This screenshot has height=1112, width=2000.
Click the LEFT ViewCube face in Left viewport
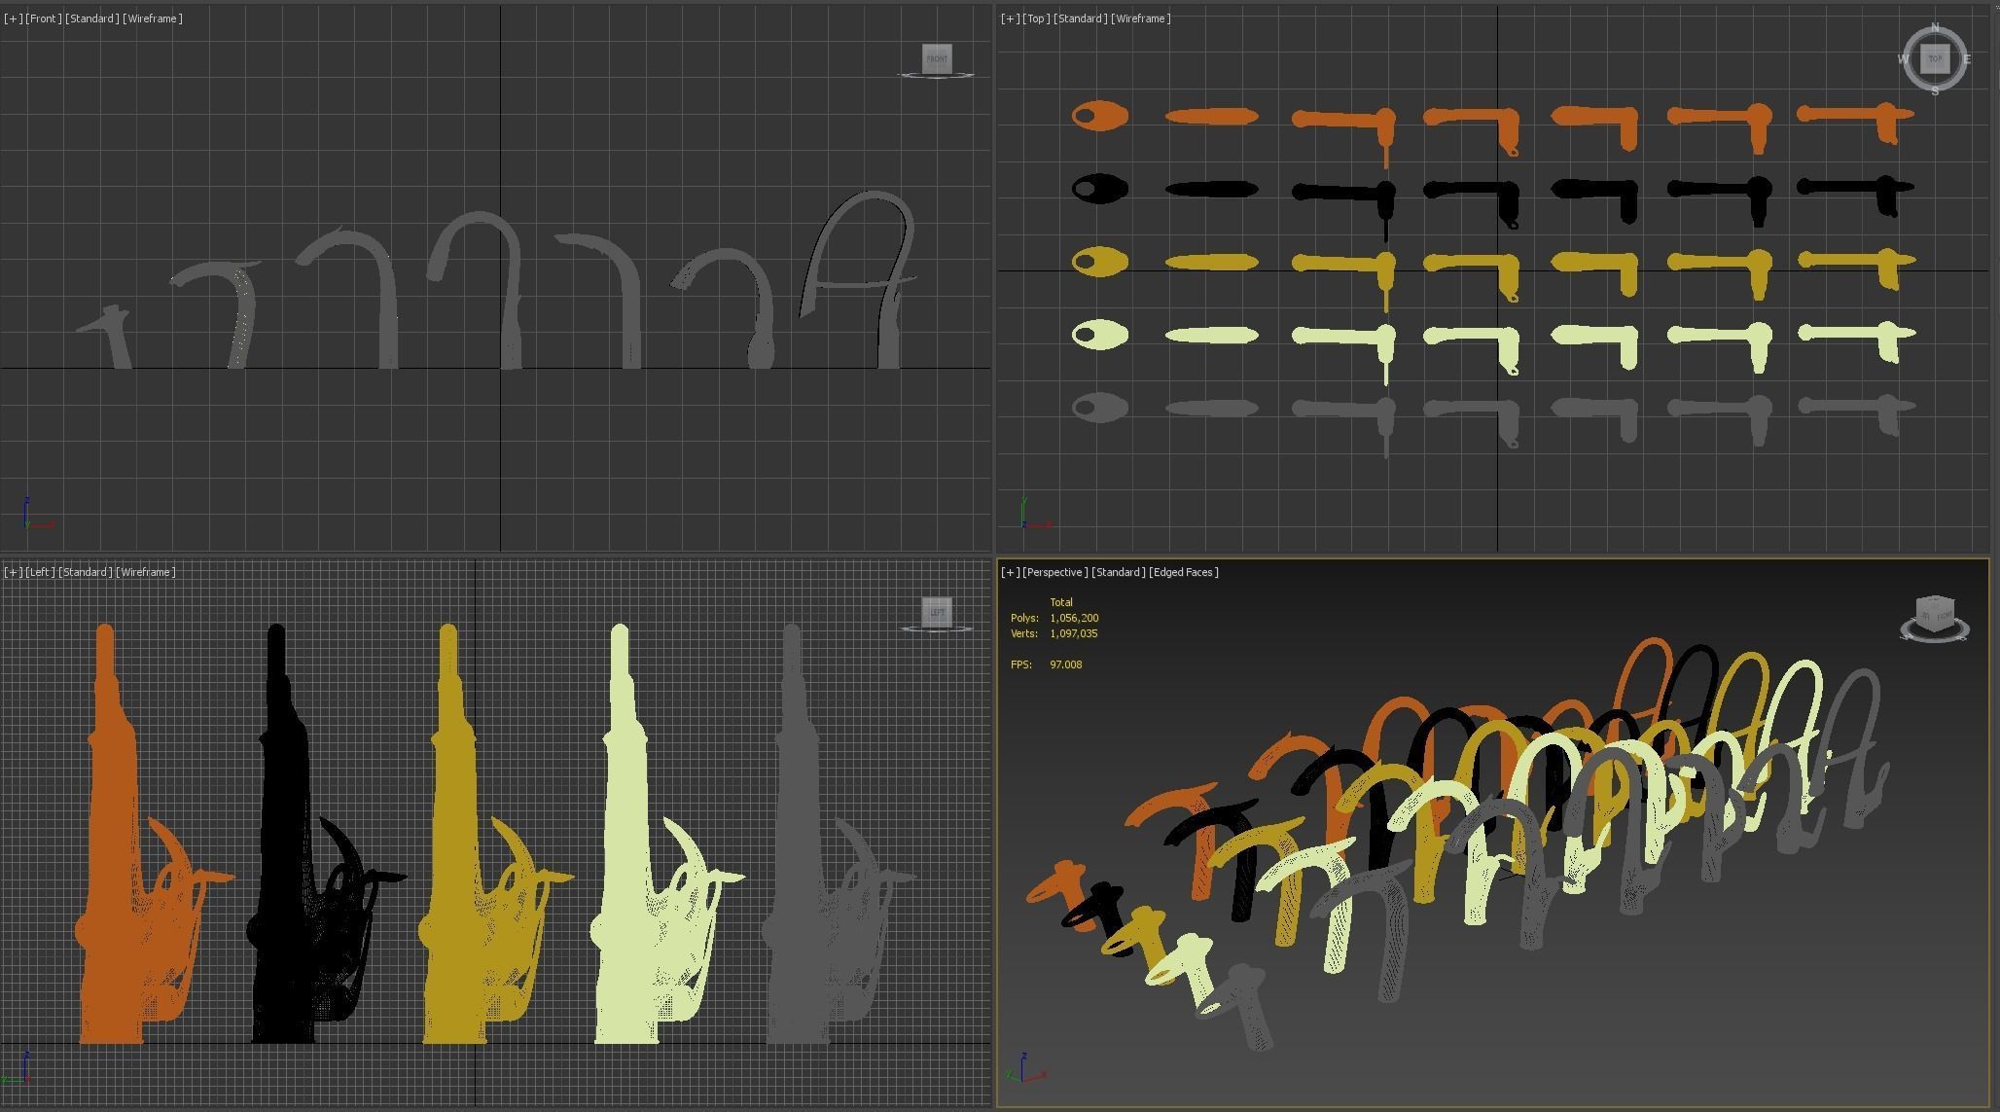pos(936,612)
